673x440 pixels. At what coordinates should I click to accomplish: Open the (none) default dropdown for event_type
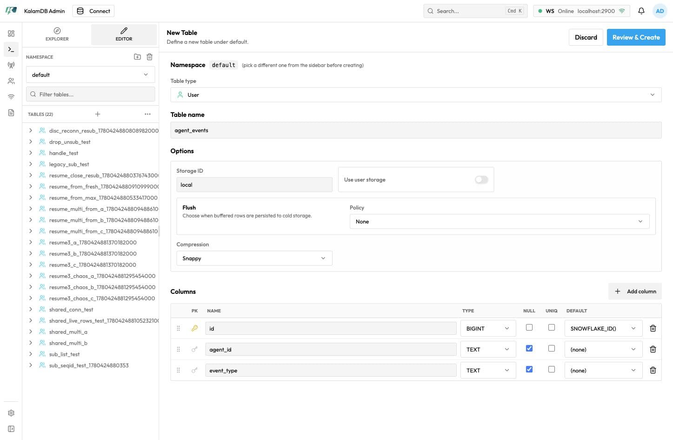pos(603,370)
